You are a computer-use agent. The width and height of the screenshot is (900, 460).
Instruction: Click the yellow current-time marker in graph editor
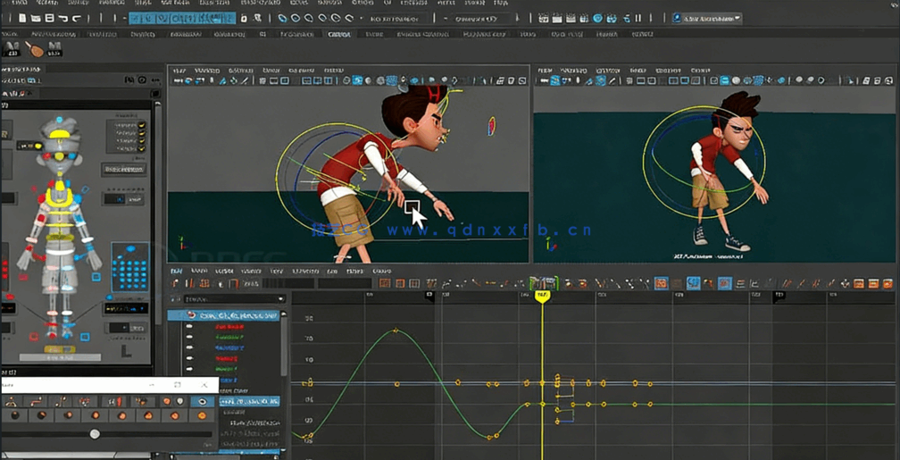click(542, 296)
